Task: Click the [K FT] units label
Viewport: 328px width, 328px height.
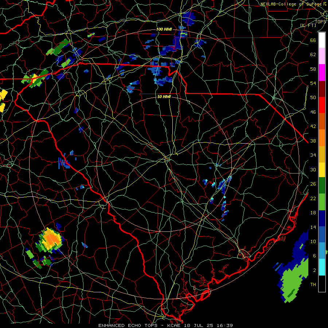Action: tap(308, 25)
